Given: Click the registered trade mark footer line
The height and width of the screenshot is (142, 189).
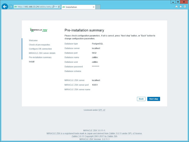Looking at the screenshot, I should click(x=94, y=133).
